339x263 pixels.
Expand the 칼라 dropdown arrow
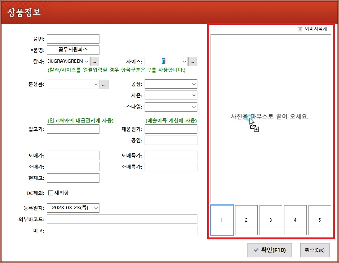click(87, 62)
